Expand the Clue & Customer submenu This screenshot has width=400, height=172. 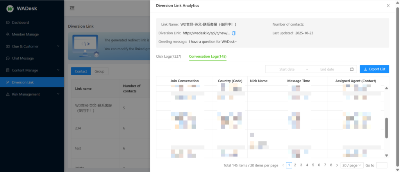click(58, 46)
